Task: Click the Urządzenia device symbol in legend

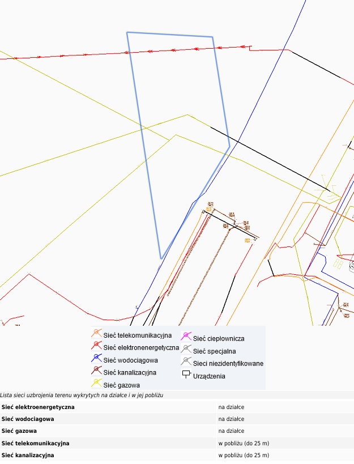Action: coord(186,375)
